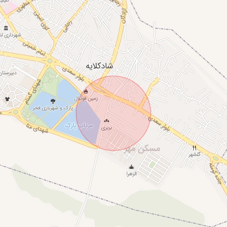Click the شادکلایه neighborhood label
The height and width of the screenshot is (227, 227).
click(99, 66)
